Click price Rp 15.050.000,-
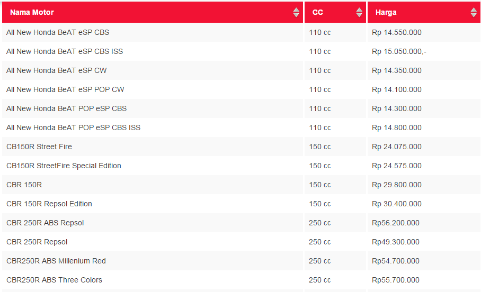 click(x=399, y=51)
